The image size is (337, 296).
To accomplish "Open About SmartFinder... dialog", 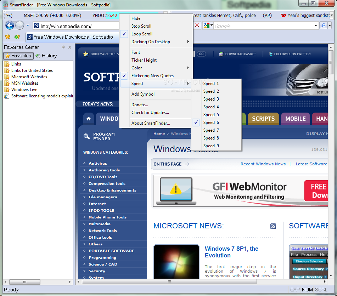I will coord(156,123).
